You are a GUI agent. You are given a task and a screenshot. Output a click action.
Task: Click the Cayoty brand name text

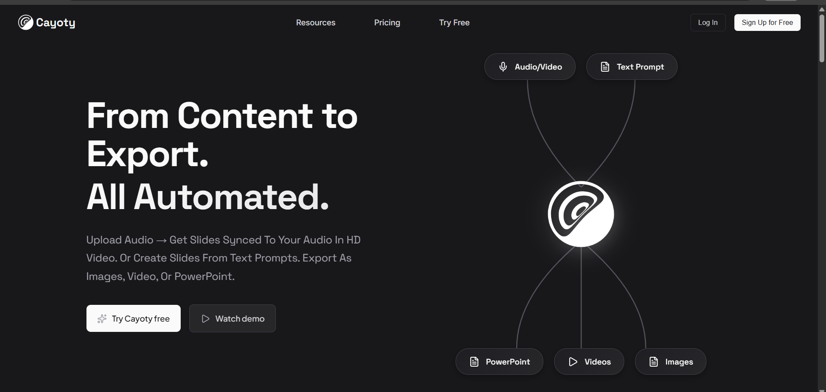coord(55,23)
